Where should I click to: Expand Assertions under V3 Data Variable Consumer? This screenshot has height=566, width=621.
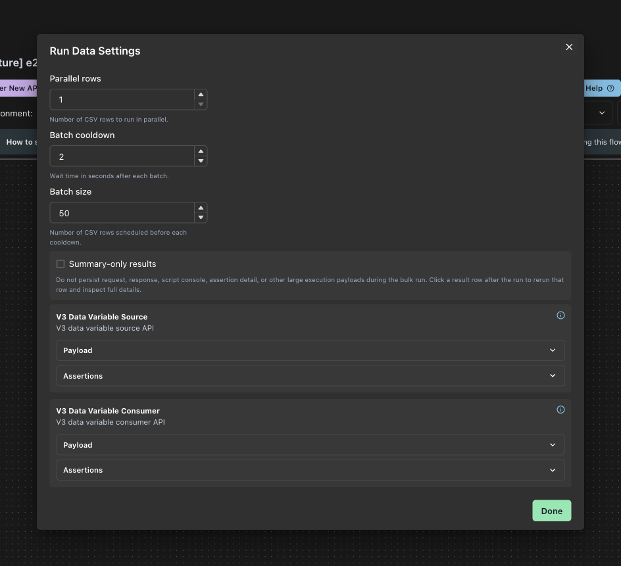pos(310,470)
